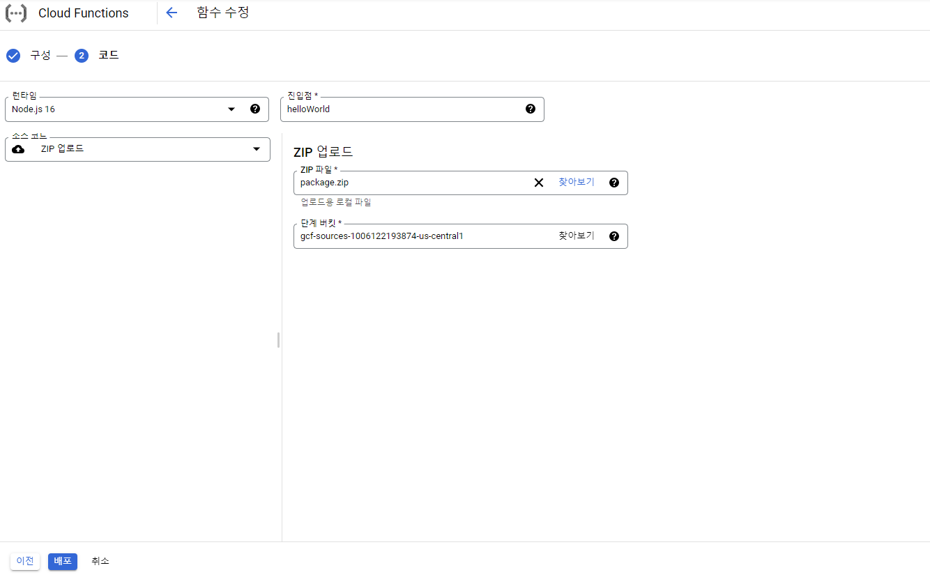
Task: Click the Cloud Functions logo icon
Action: (x=15, y=13)
